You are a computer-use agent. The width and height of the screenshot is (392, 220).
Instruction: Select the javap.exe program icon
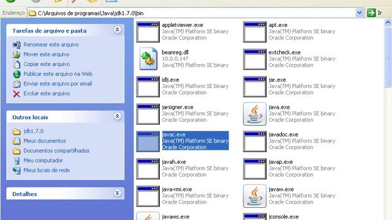pos(255,169)
